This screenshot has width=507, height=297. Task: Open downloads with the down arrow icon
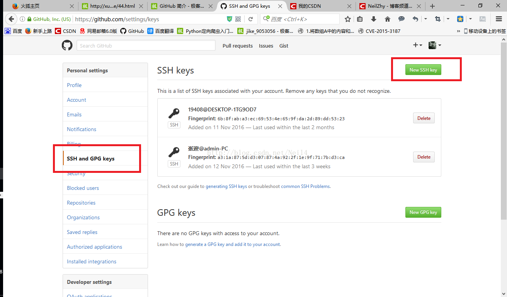coord(374,19)
